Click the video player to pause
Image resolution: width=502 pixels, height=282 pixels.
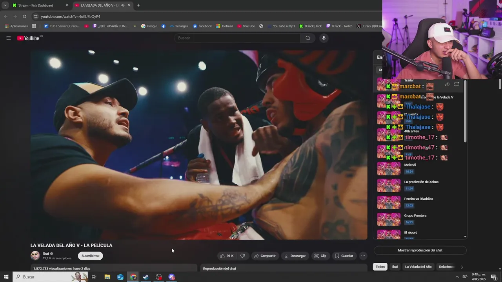click(x=199, y=145)
